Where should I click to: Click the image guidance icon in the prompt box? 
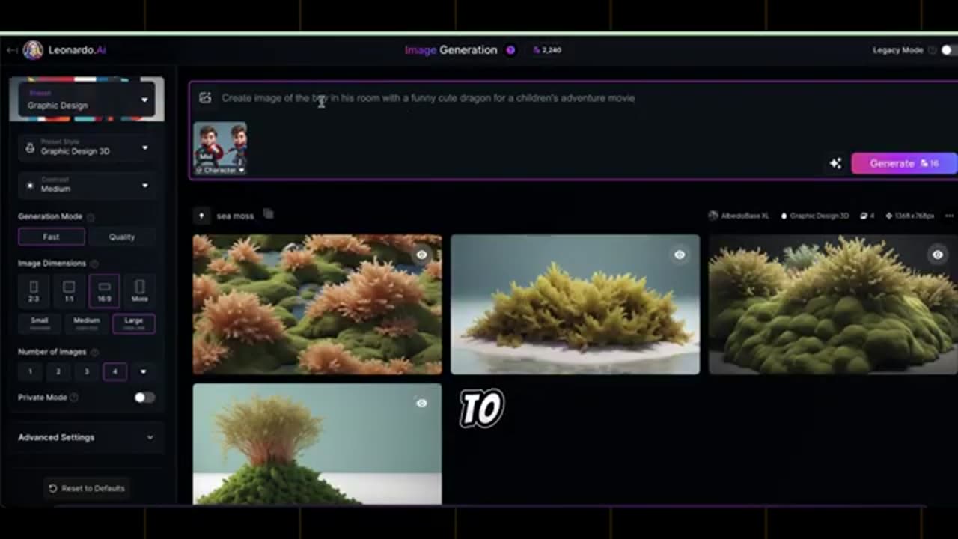tap(205, 98)
